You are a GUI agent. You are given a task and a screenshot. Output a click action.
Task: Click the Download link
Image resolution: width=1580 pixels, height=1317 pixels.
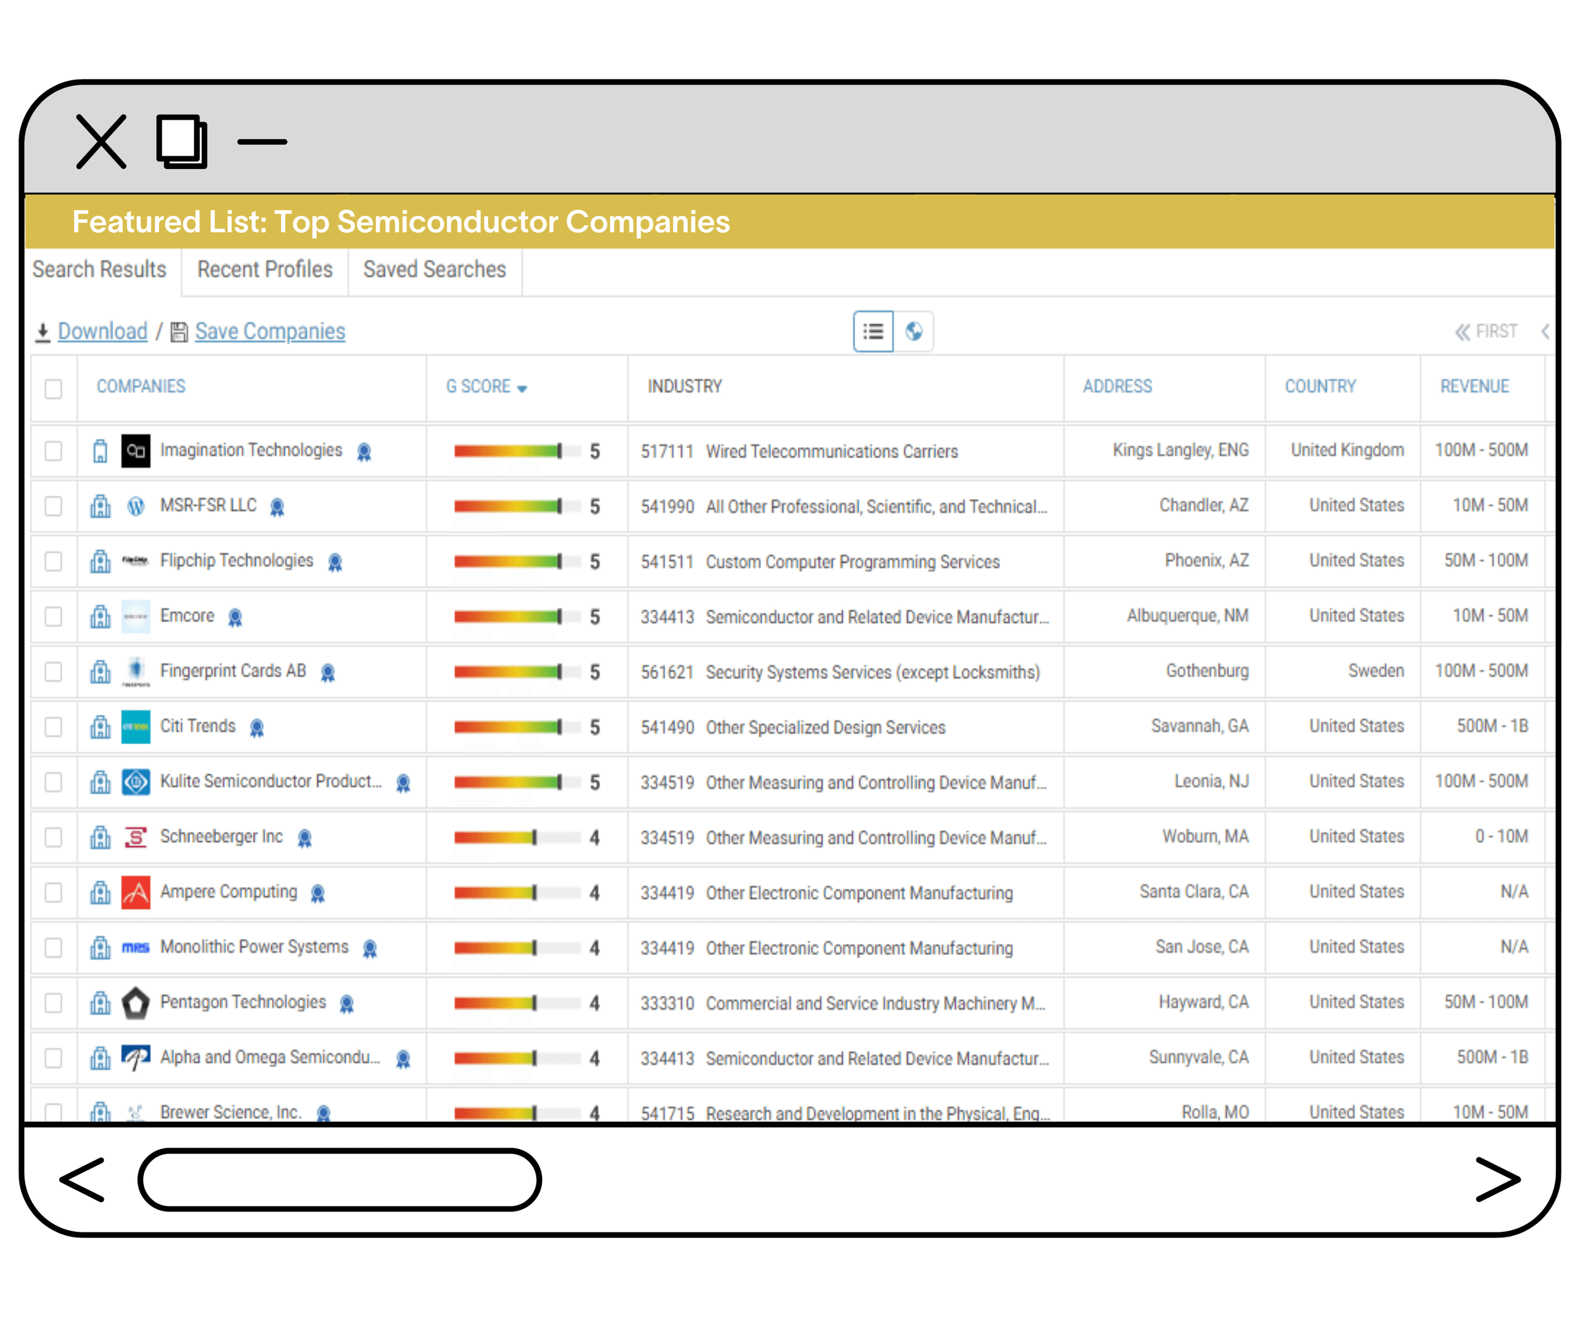pos(102,331)
